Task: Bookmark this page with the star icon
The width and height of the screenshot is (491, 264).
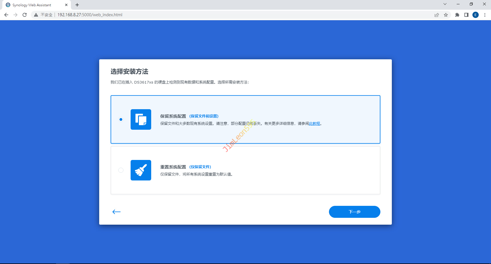Action: (x=446, y=15)
